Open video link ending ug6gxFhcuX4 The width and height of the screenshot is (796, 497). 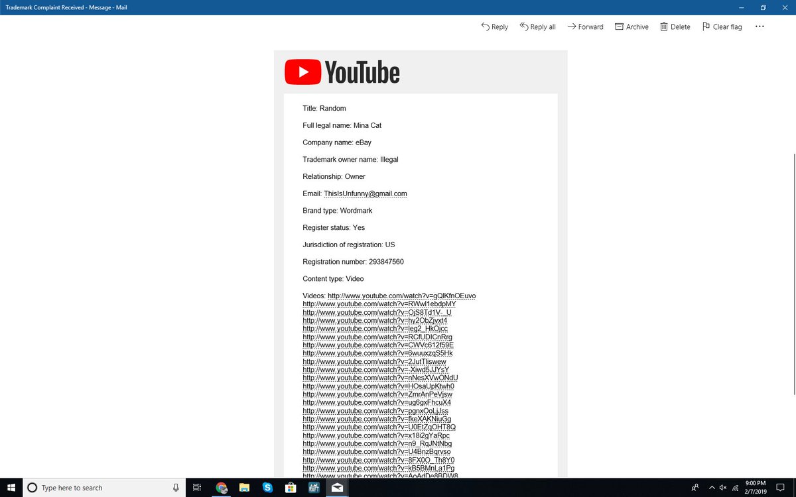click(x=377, y=402)
